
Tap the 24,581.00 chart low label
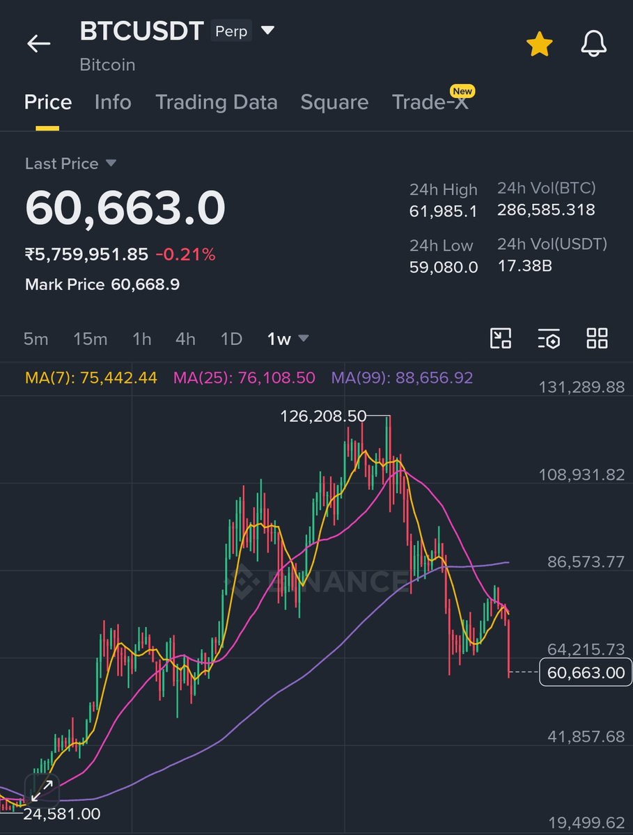click(61, 813)
